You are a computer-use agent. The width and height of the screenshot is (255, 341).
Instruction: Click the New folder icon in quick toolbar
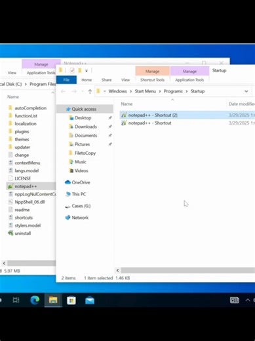coord(80,70)
